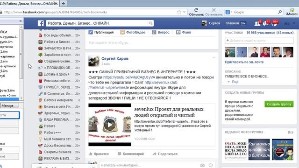Open MLM бизнес в сет... group
The height and width of the screenshot is (168, 299).
pyautogui.click(x=59, y=139)
